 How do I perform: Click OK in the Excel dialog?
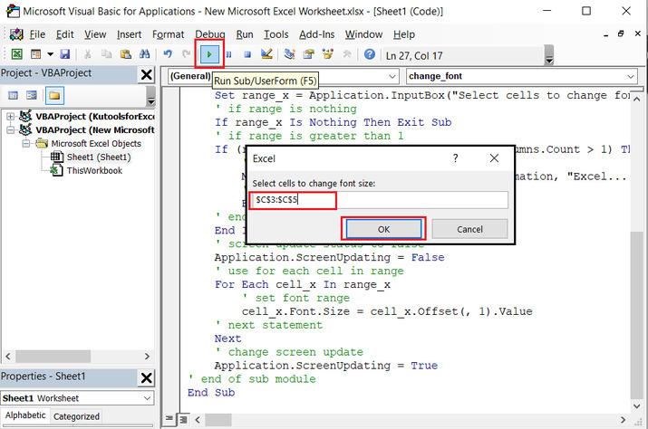coord(383,229)
